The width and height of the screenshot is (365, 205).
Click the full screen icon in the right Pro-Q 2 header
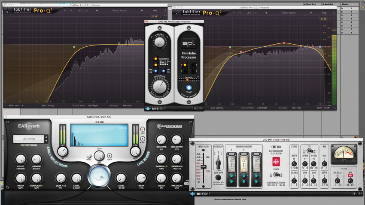tap(334, 13)
